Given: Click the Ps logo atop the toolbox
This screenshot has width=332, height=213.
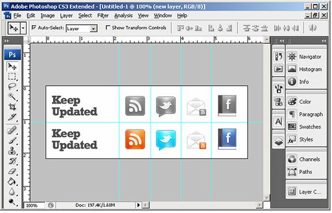Looking at the screenshot, I should point(12,55).
